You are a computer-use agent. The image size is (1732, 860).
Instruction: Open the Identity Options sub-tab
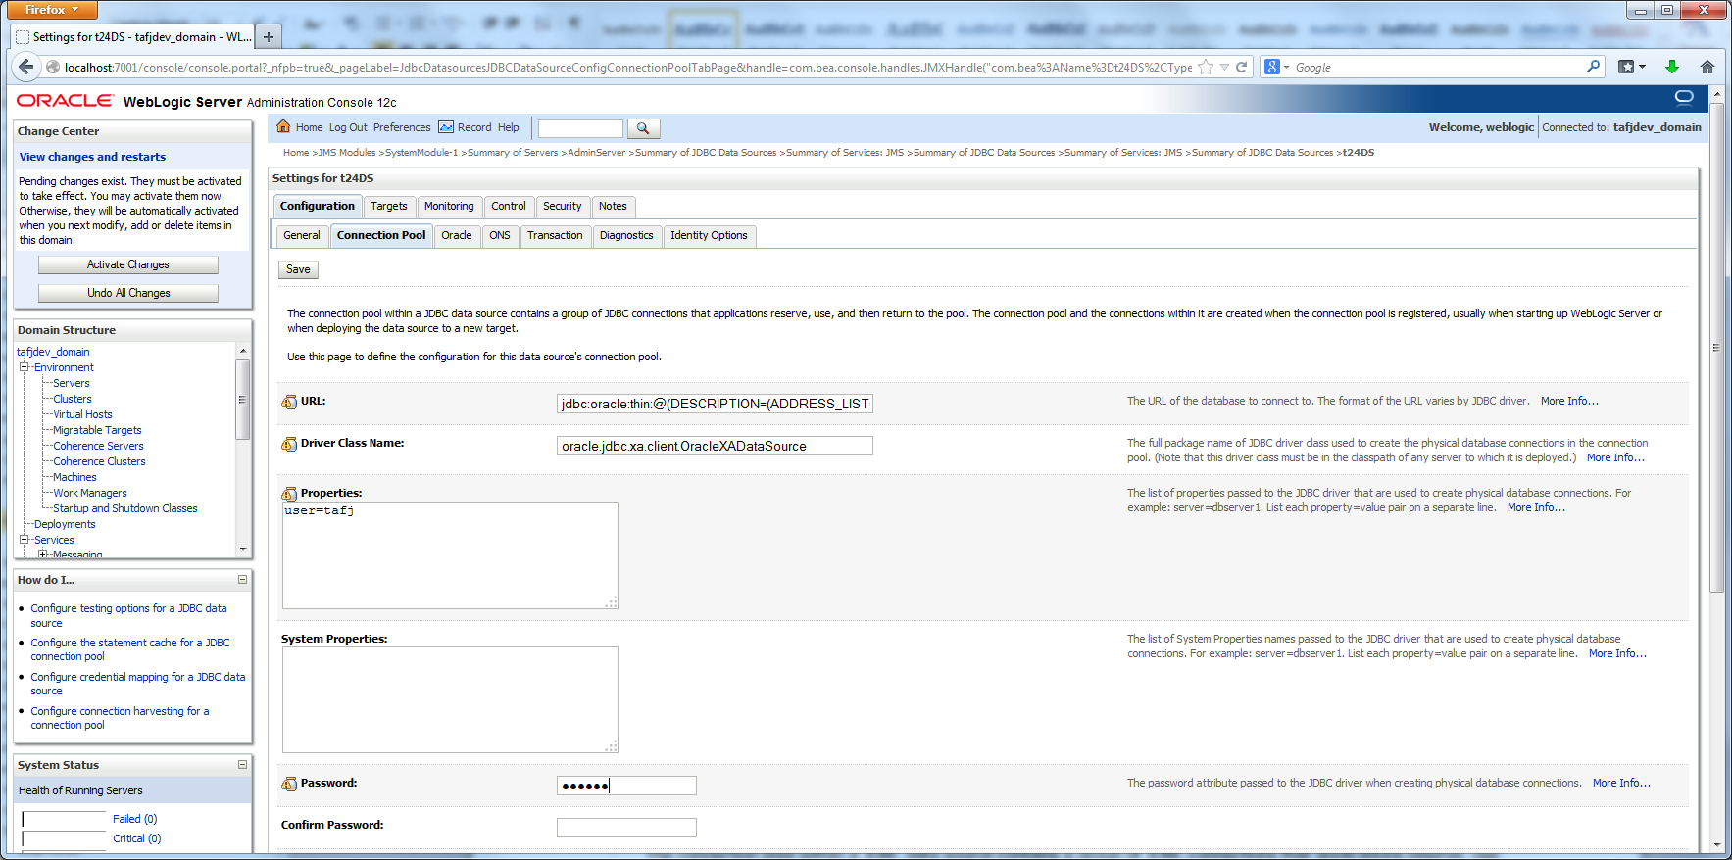pyautogui.click(x=709, y=235)
